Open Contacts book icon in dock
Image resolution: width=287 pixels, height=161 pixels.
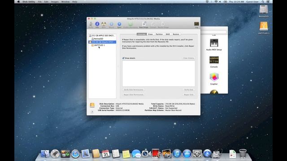coord(96,154)
